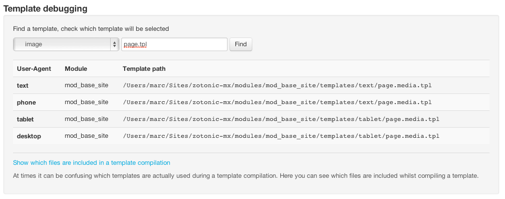Viewport: 505px width, 199px height.
Task: Click the template path for text row
Action: [x=277, y=86]
